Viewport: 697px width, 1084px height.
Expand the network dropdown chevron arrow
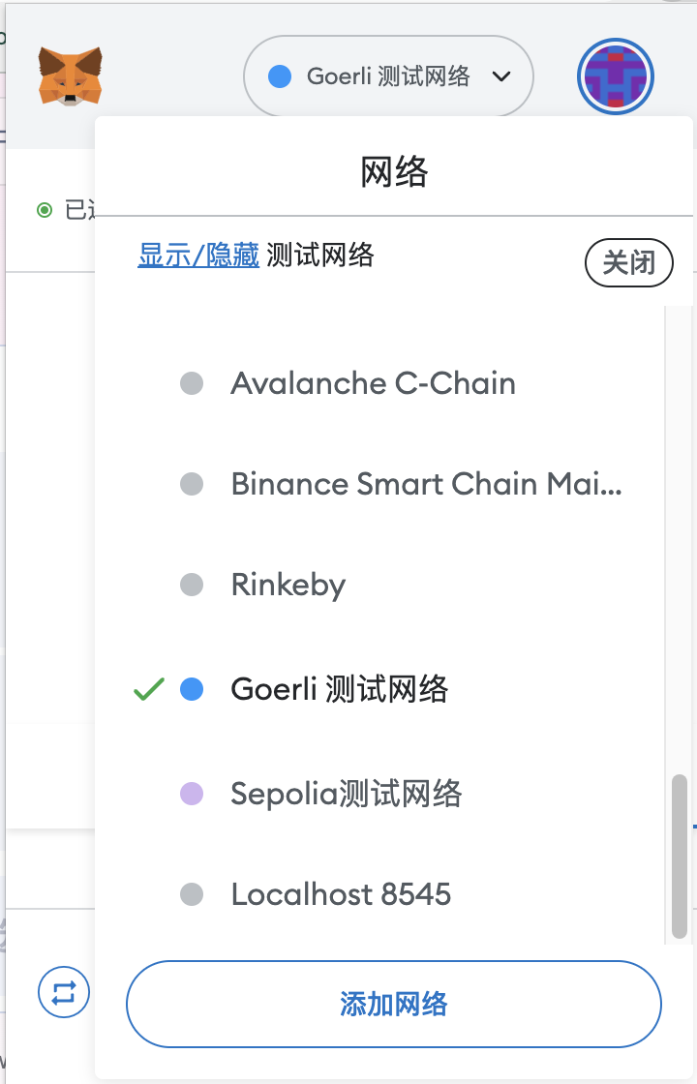[x=501, y=76]
